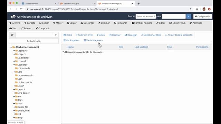The image size is (221, 124).
Task: Select the tmp folder
Action: pos(20,117)
